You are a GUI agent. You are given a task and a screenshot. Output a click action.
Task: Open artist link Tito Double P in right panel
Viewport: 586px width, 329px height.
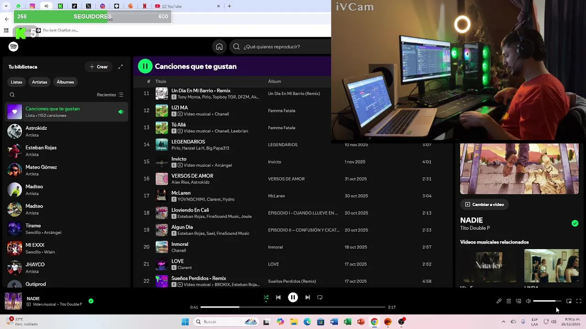[475, 228]
